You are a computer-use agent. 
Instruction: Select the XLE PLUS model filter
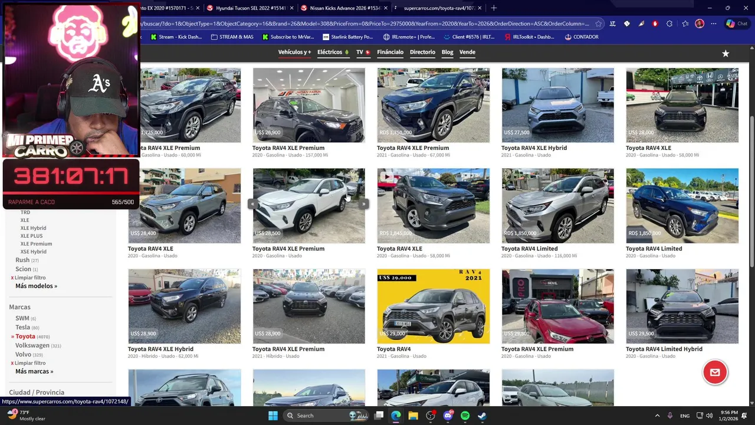[31, 236]
